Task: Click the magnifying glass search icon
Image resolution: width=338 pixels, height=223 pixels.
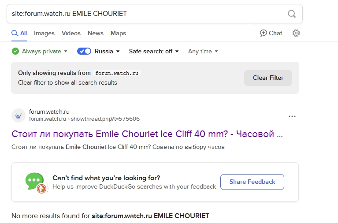Action: pos(291,14)
